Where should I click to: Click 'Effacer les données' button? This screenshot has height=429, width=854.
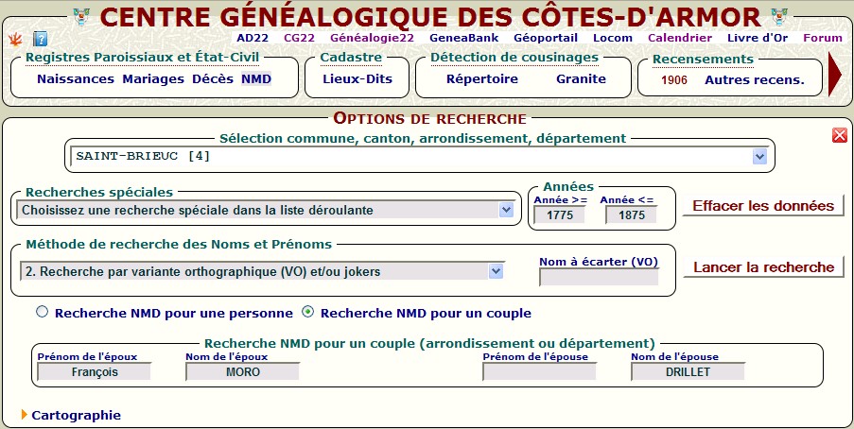pos(762,206)
